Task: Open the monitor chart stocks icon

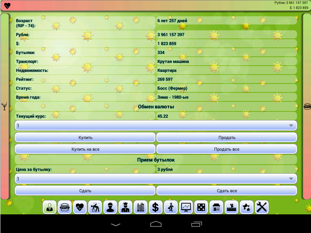Action: pos(186,207)
